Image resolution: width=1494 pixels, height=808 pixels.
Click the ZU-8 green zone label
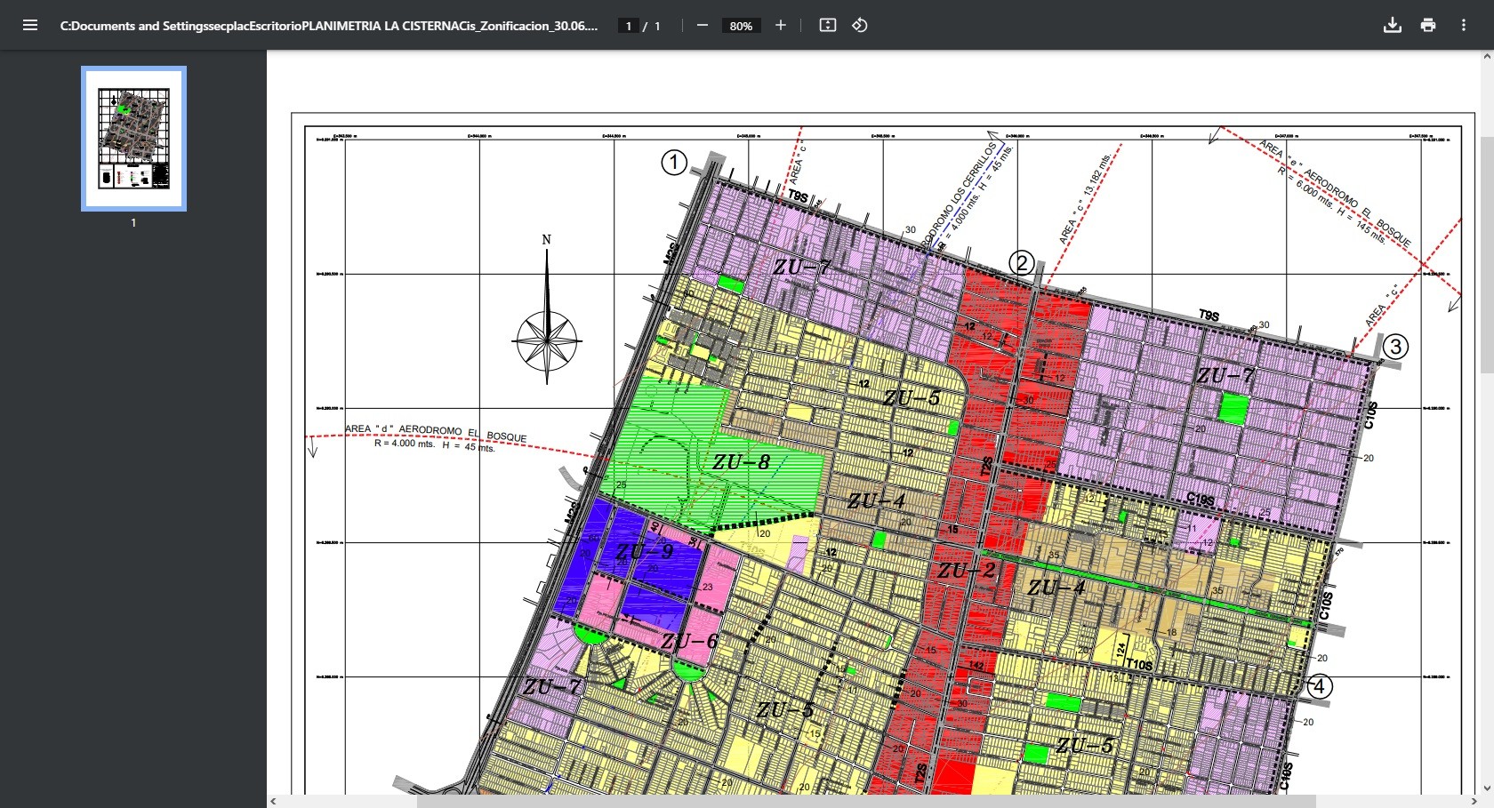(x=741, y=462)
